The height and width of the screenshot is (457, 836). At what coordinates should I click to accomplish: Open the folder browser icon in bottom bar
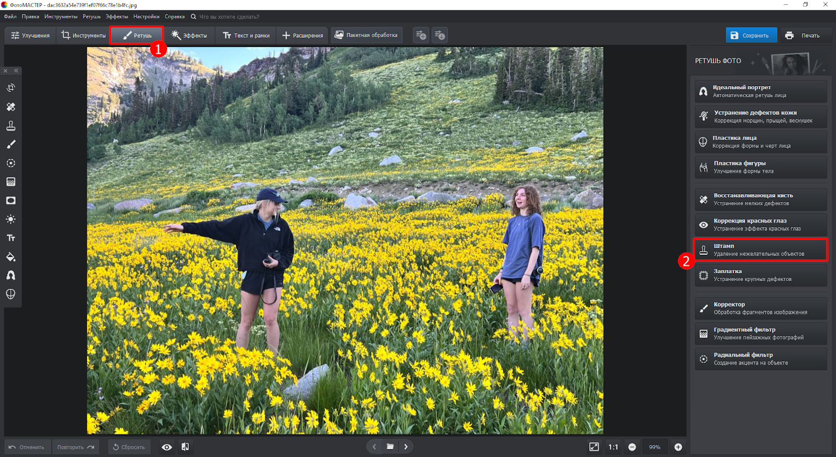click(x=390, y=447)
